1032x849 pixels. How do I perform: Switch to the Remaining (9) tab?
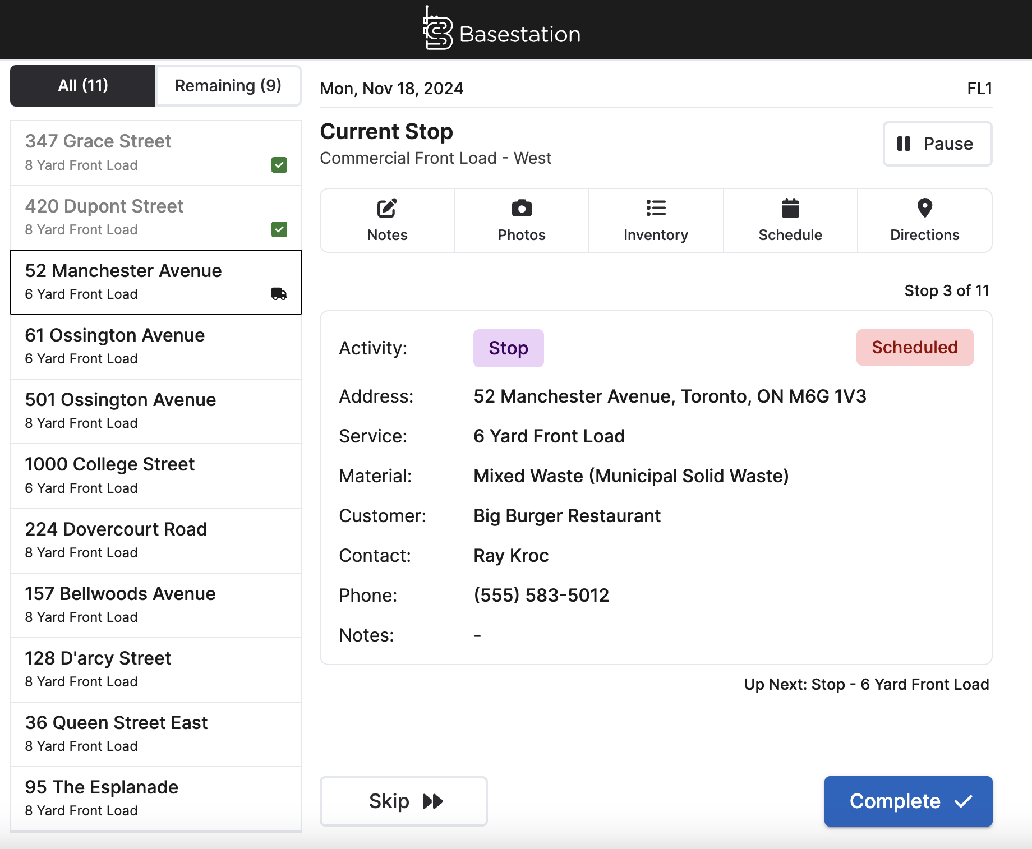point(227,85)
